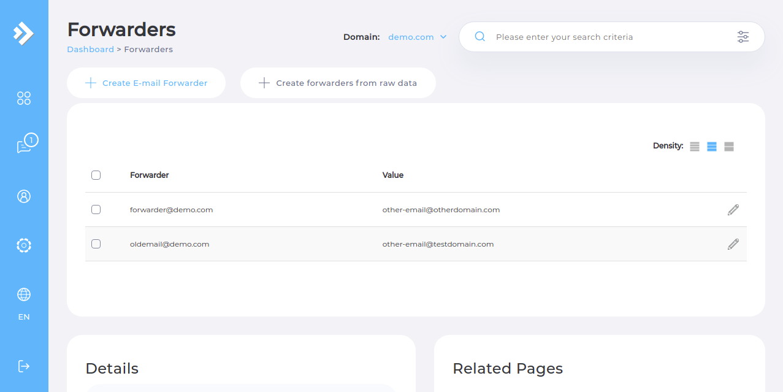Open search filter sliders icon

[x=743, y=37]
